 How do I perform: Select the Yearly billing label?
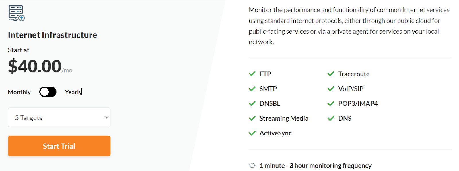(x=73, y=92)
